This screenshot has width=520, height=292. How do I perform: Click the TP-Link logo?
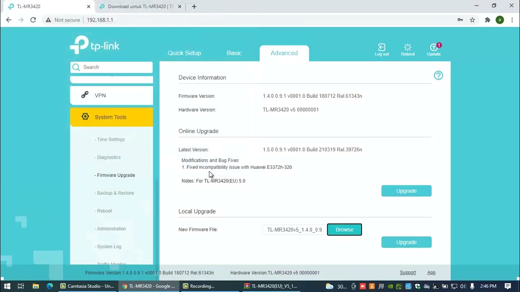pyautogui.click(x=95, y=45)
